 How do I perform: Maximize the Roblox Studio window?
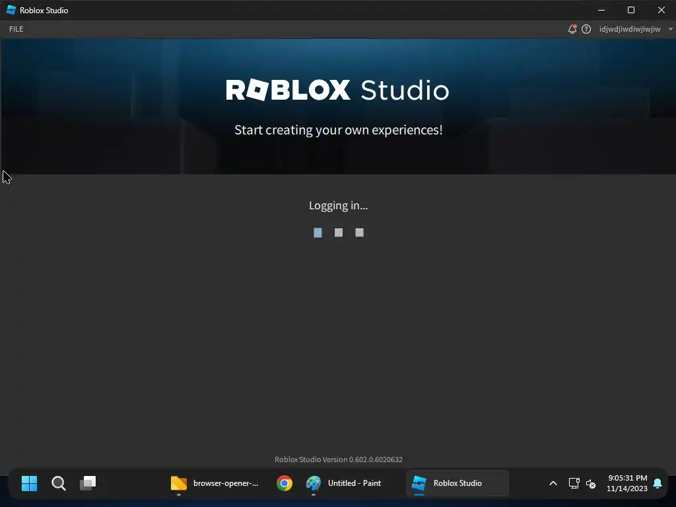(631, 10)
